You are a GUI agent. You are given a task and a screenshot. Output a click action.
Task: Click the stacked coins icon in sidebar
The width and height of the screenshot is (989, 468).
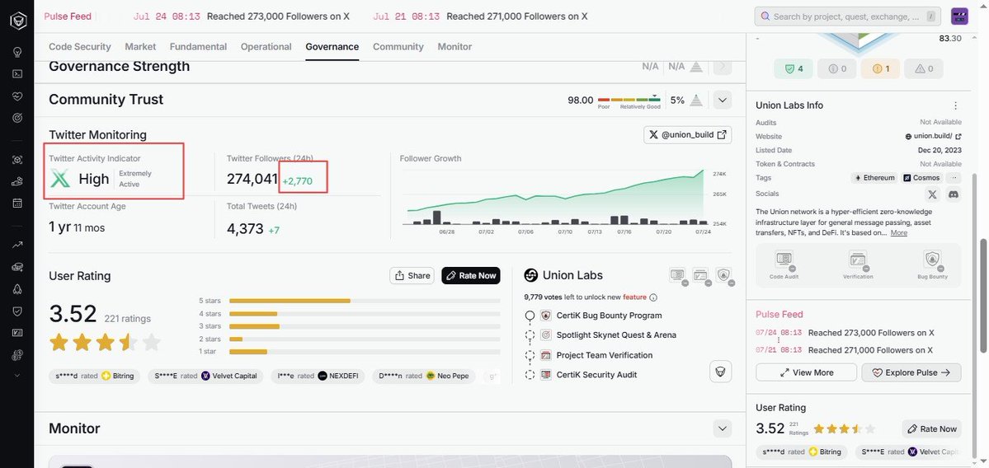tap(17, 267)
